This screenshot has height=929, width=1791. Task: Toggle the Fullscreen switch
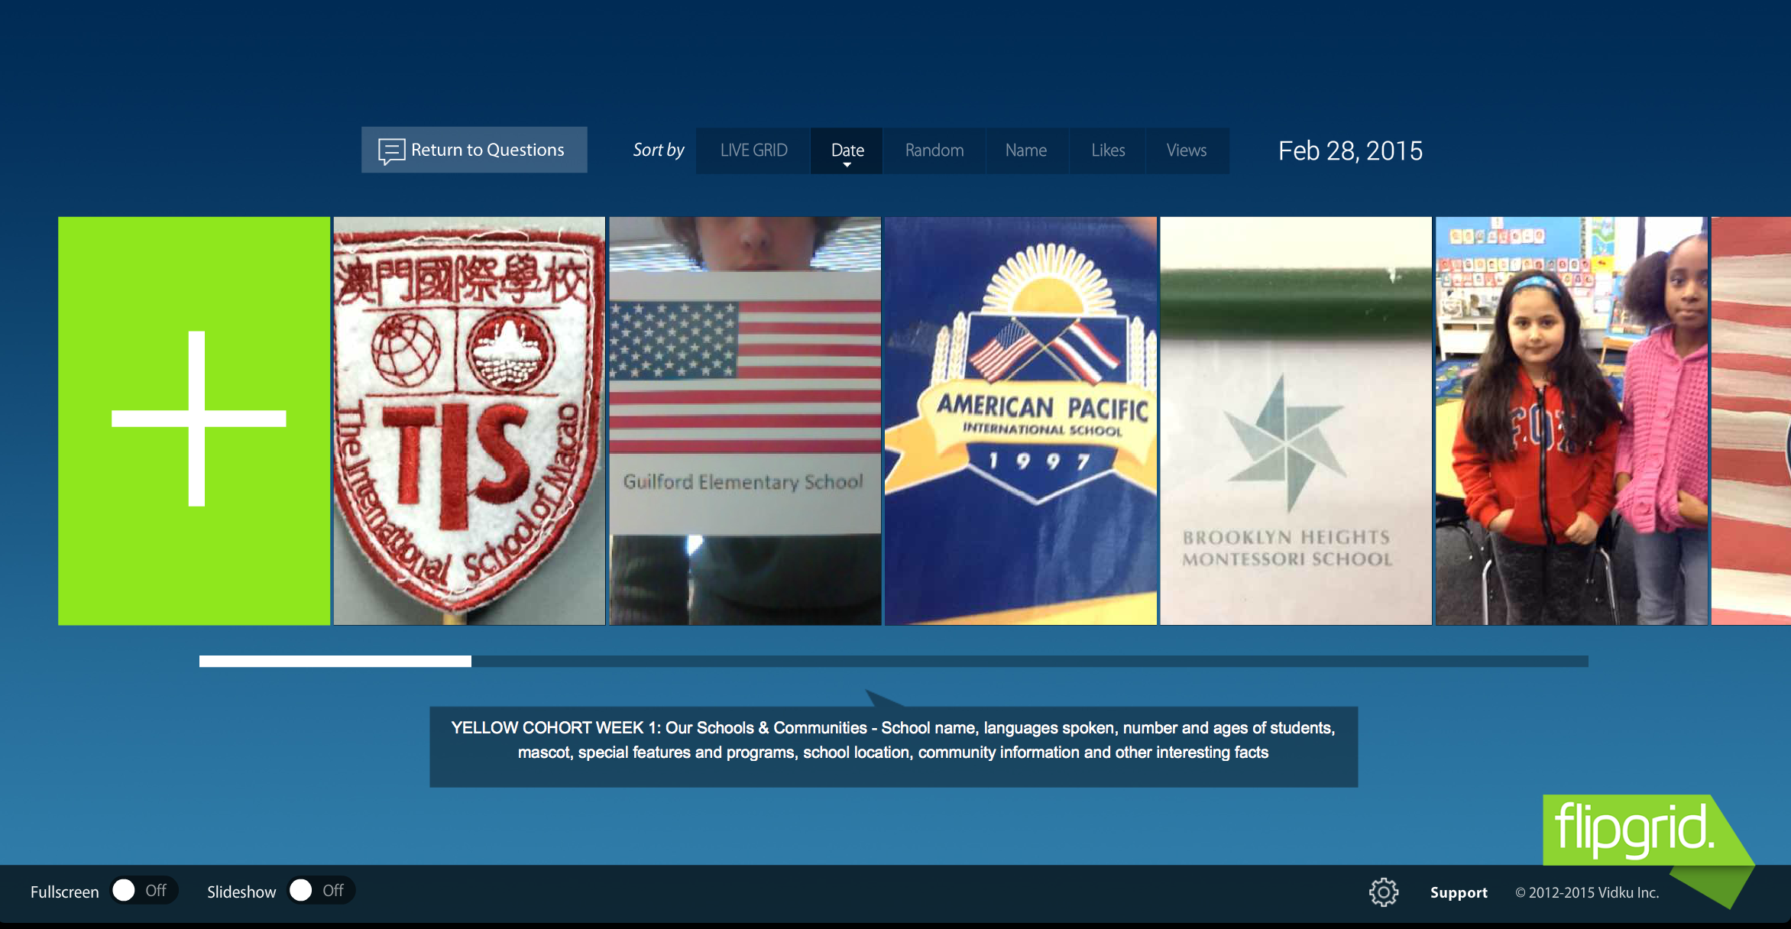click(144, 890)
